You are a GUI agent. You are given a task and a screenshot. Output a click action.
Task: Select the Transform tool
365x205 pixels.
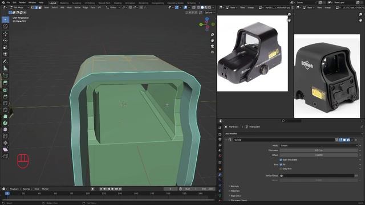(5, 54)
